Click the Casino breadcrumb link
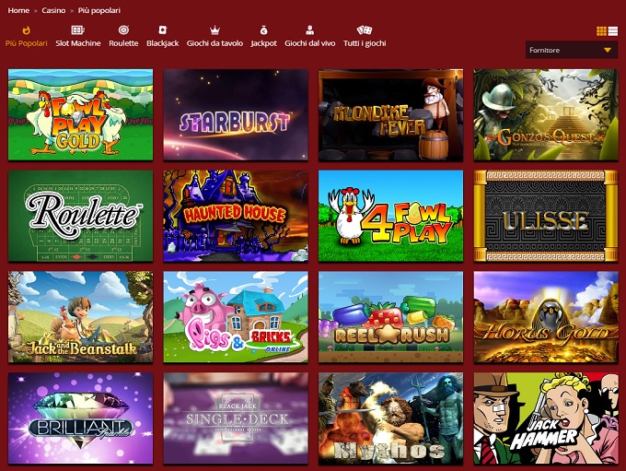Image resolution: width=626 pixels, height=471 pixels. [x=53, y=10]
